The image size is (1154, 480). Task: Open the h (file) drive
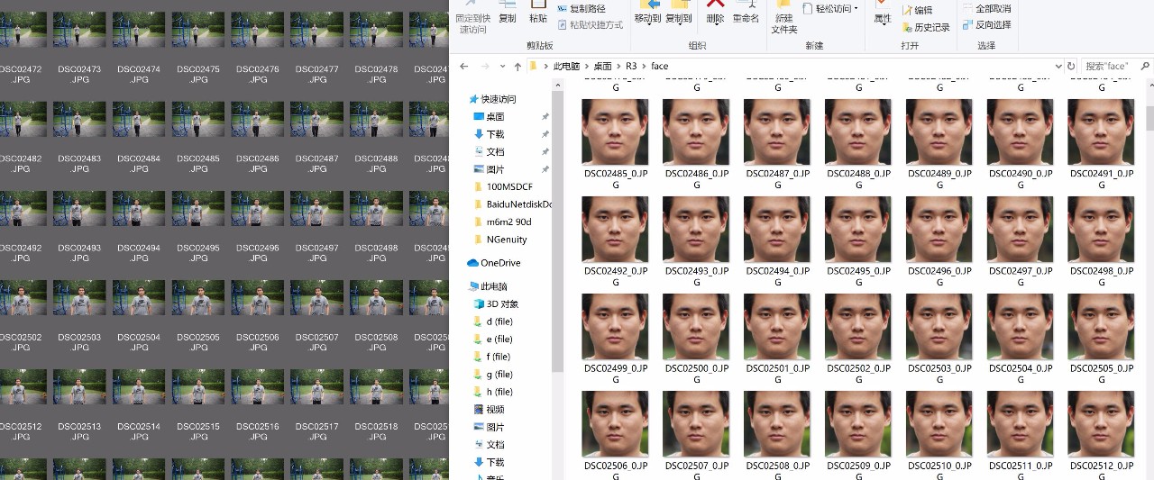[492, 392]
